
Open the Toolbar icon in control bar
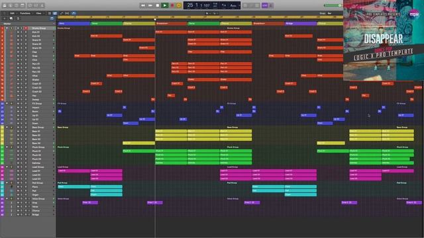[23, 5]
